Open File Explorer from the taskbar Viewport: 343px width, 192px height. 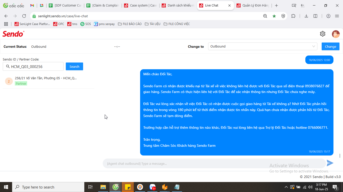(x=103, y=187)
